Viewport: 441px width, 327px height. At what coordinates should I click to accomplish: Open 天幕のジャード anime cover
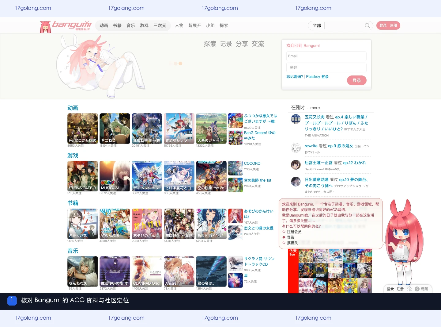tap(211, 129)
